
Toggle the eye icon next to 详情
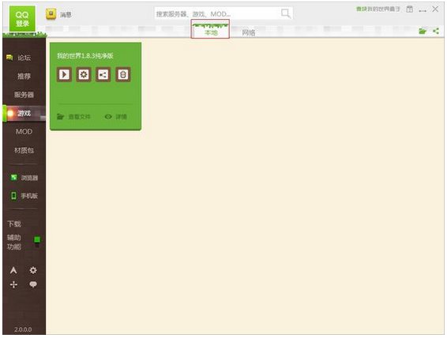coord(108,117)
